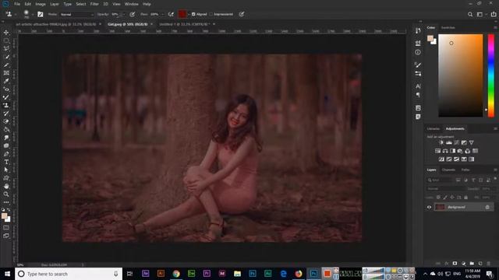Select the Zoom tool
499x280 pixels.
(x=6, y=194)
